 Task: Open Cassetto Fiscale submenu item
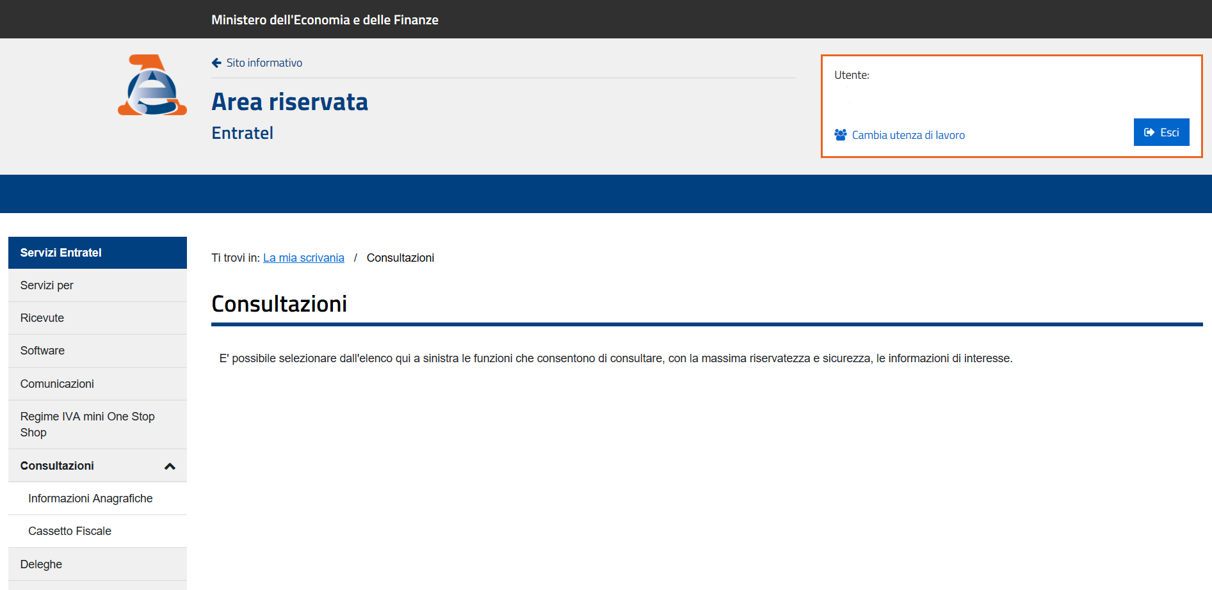[x=70, y=531]
